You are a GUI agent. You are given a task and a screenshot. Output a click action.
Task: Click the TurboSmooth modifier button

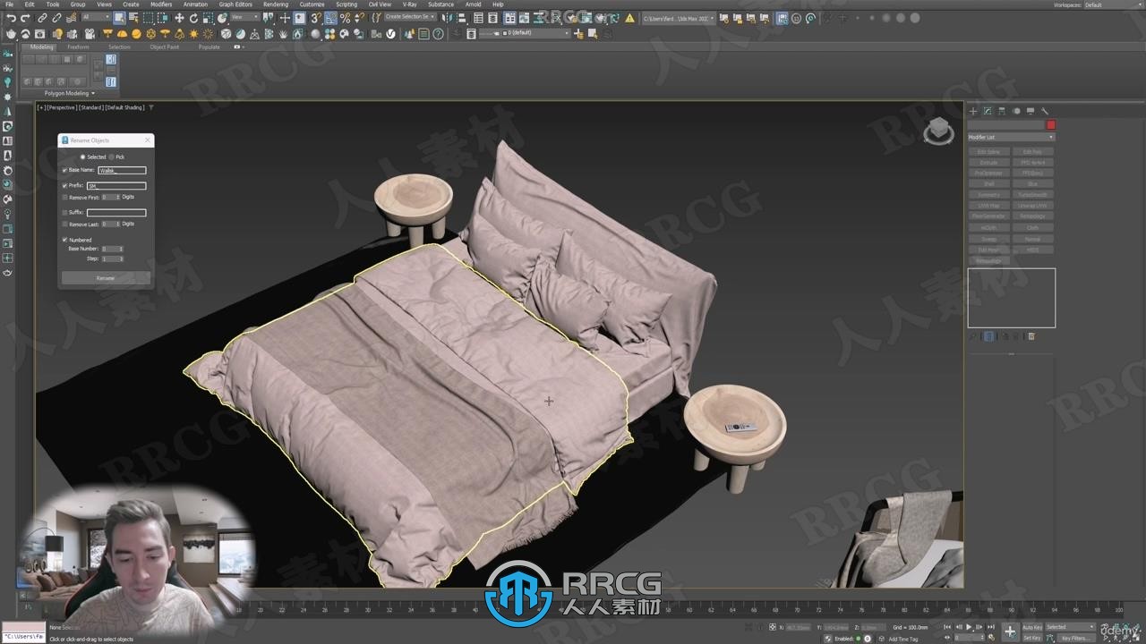[1032, 194]
